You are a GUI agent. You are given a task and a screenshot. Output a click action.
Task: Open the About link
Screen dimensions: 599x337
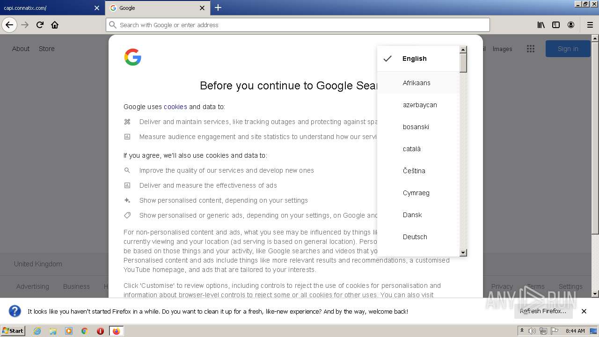pyautogui.click(x=21, y=49)
